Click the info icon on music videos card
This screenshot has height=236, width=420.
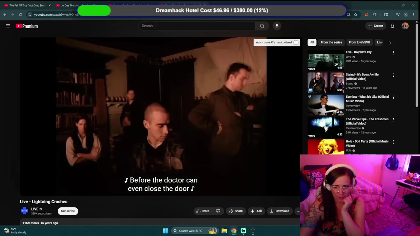296,42
